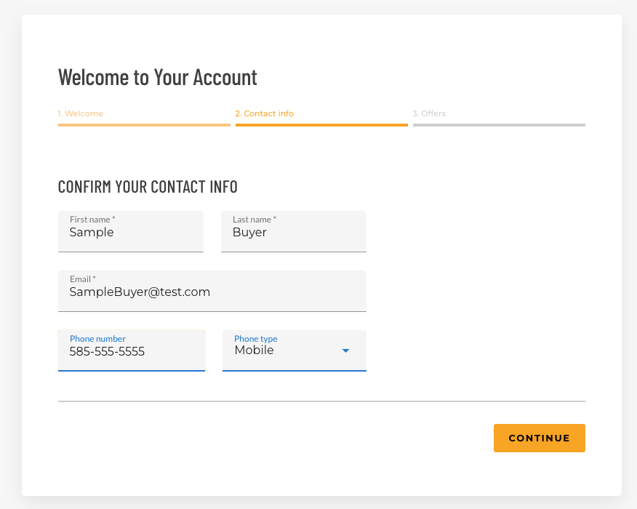The image size is (637, 509).
Task: Click the progress bar under 1. Welcome
Action: pos(144,125)
